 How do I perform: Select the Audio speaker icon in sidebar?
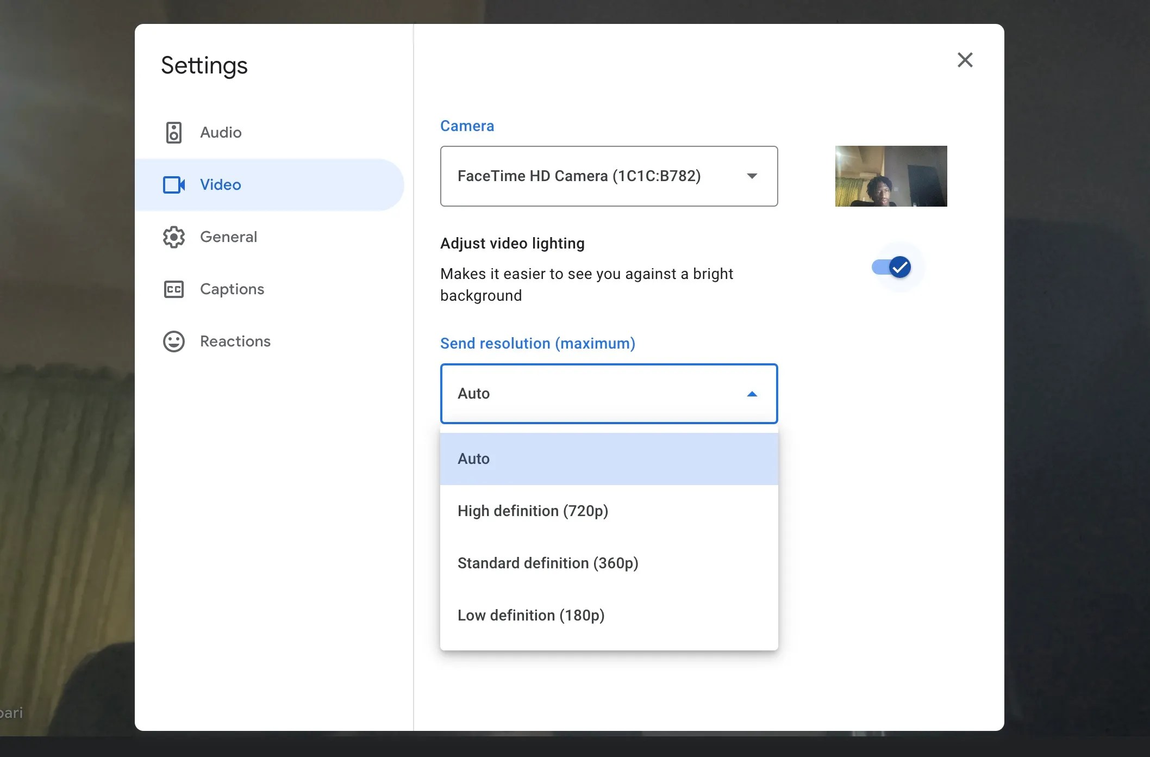click(x=173, y=132)
